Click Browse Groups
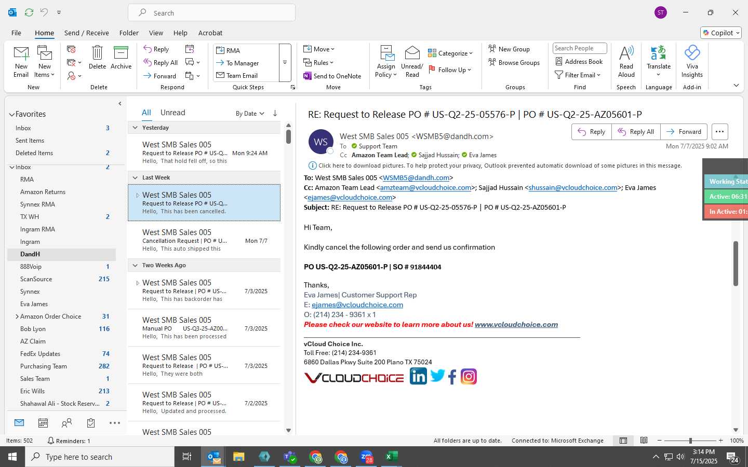748x467 pixels. (514, 63)
